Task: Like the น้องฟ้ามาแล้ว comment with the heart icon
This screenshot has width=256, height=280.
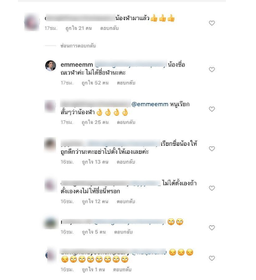Action: pos(212,23)
